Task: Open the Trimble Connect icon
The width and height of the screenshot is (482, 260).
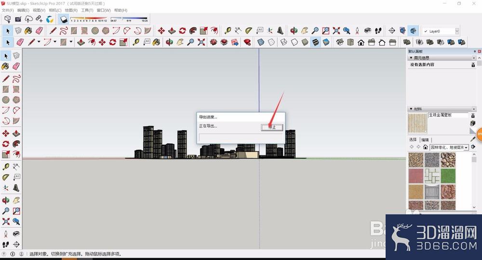Action: point(50,19)
